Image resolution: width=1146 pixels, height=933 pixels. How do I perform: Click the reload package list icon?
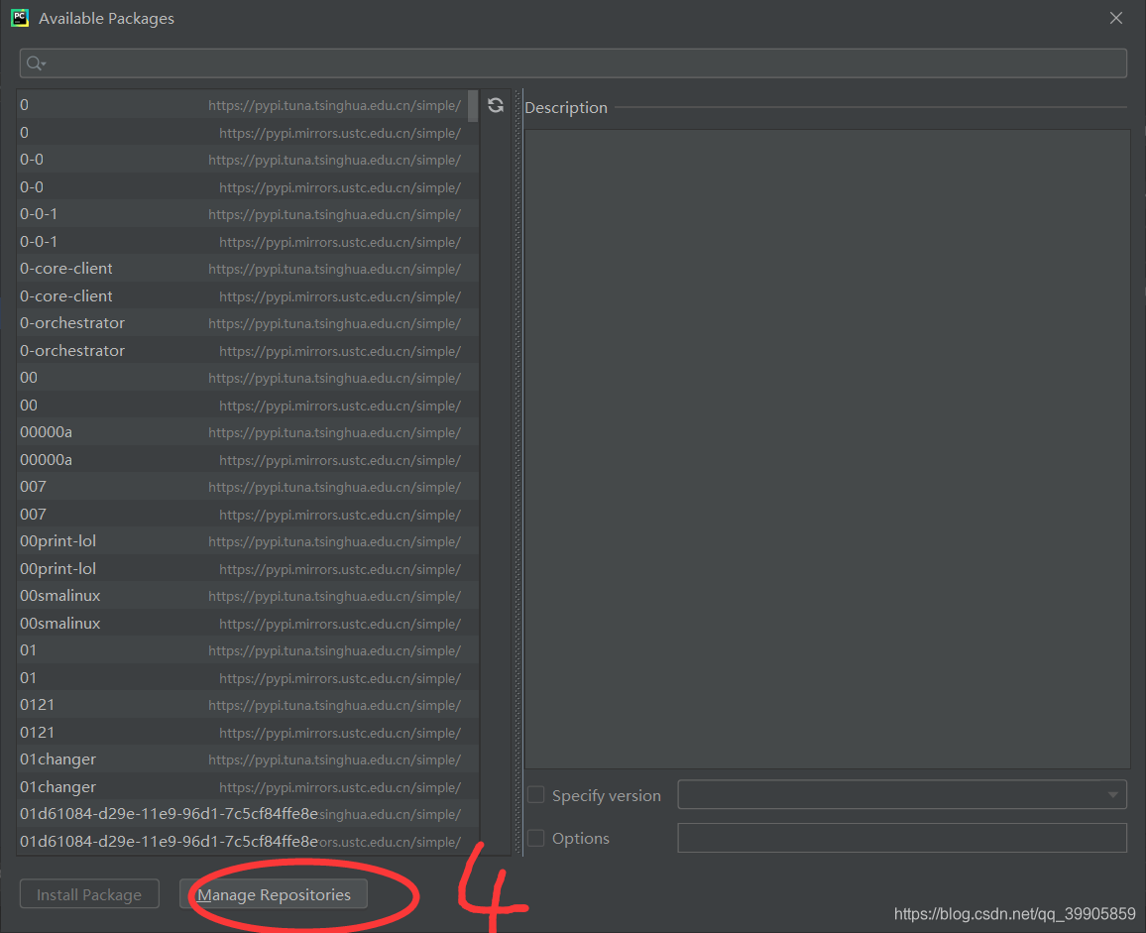[x=496, y=105]
